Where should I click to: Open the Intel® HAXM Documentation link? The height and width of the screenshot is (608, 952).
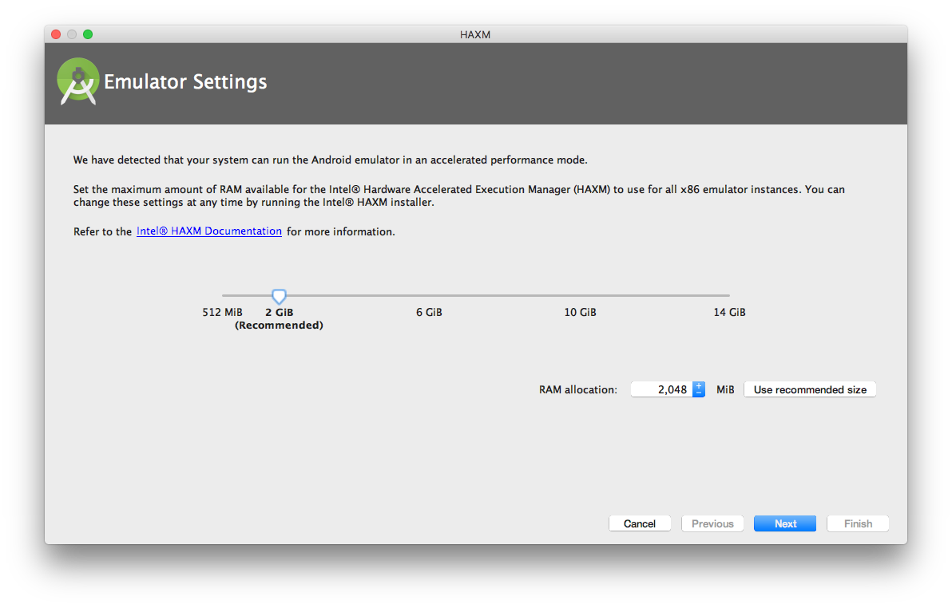point(209,231)
